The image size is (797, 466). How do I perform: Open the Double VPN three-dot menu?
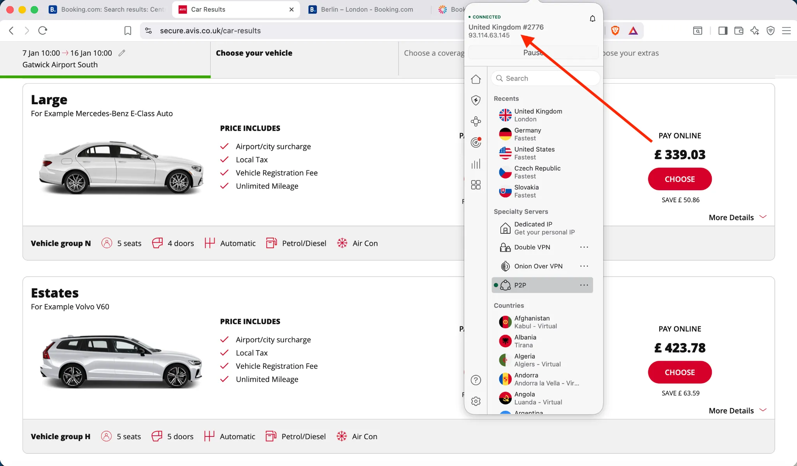pos(584,247)
